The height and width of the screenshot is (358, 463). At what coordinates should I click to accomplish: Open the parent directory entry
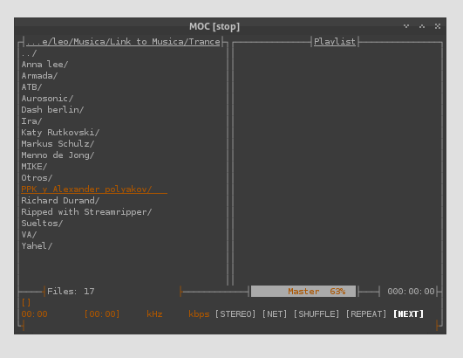[x=29, y=53]
